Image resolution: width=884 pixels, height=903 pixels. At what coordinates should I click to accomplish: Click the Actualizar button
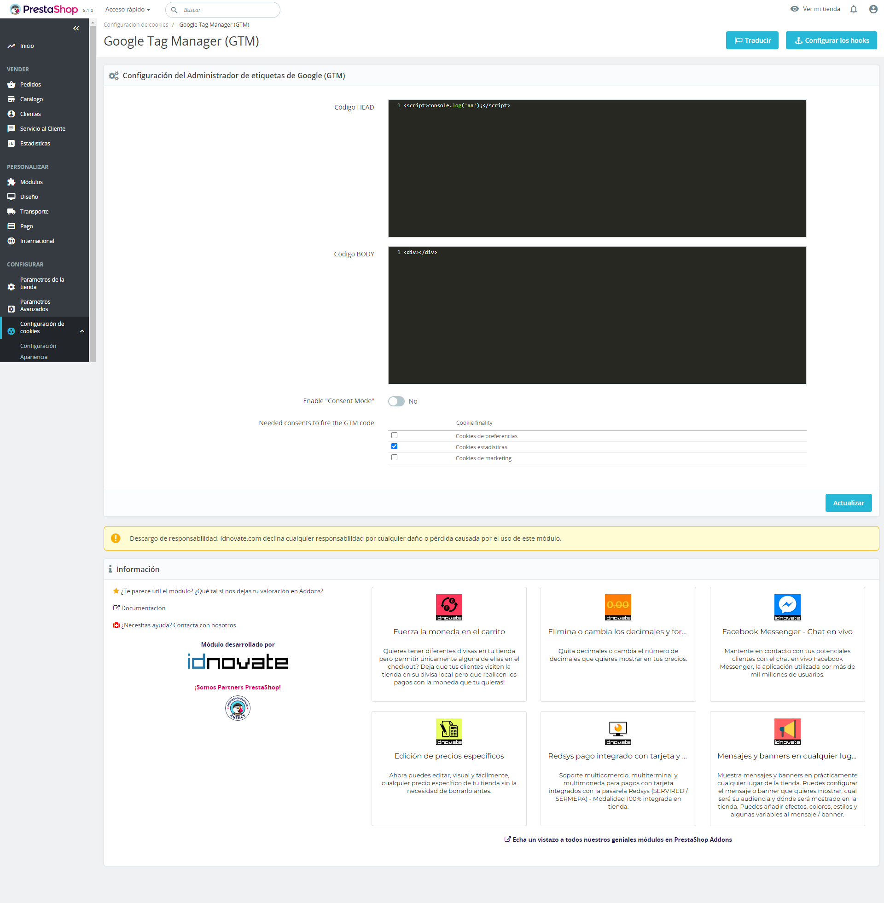(x=848, y=503)
